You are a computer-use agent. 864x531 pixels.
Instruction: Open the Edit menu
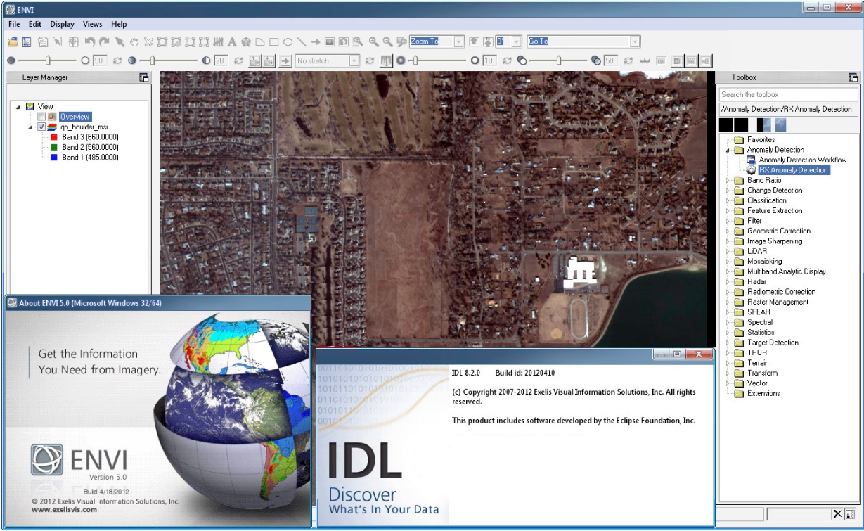click(35, 24)
